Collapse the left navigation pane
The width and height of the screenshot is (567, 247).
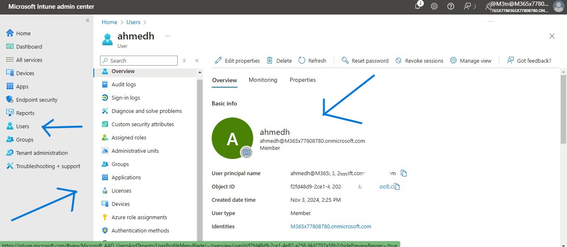(x=88, y=20)
